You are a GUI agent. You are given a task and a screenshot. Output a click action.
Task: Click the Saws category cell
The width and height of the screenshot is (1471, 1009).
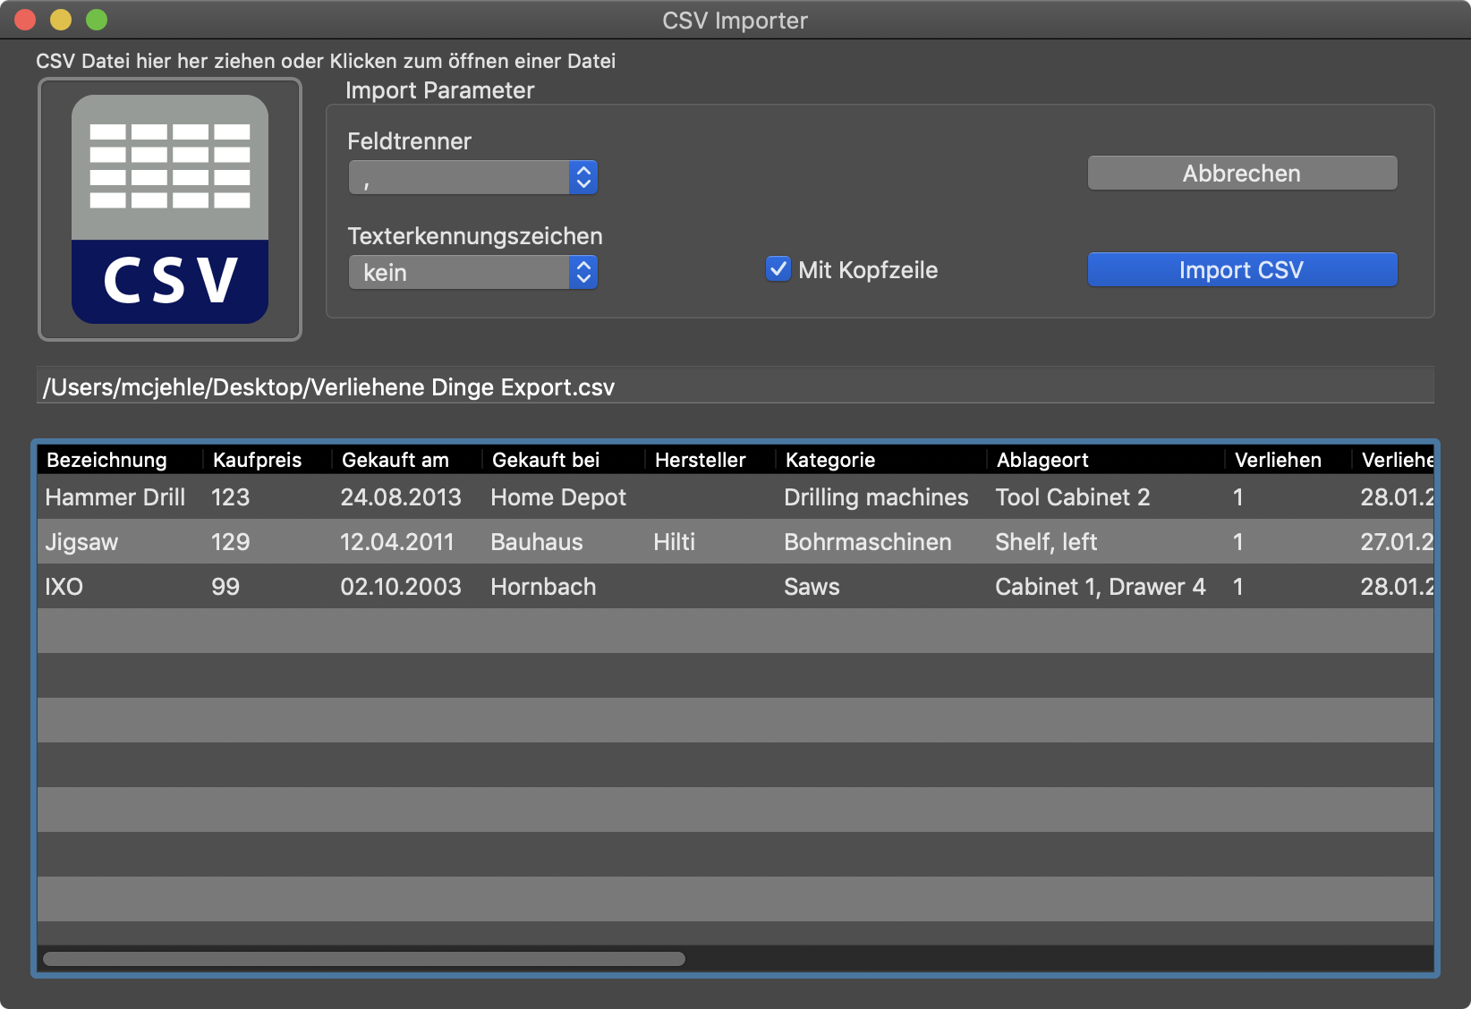click(812, 587)
